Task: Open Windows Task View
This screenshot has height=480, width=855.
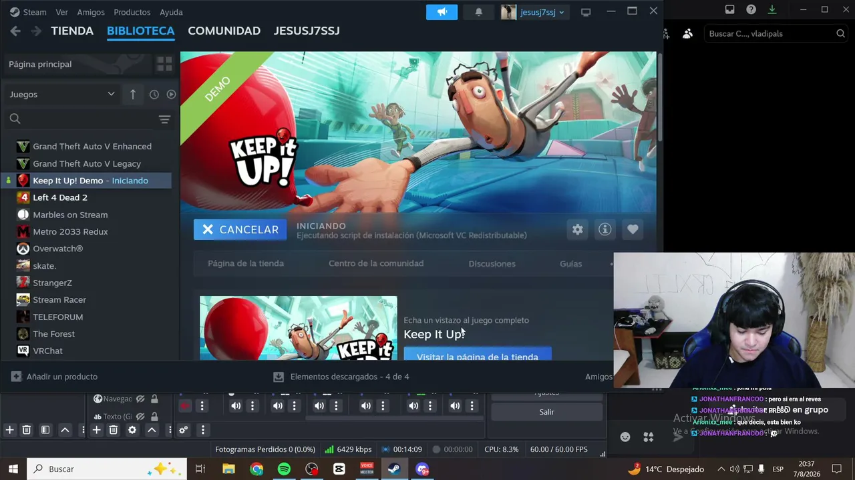Action: click(x=200, y=469)
